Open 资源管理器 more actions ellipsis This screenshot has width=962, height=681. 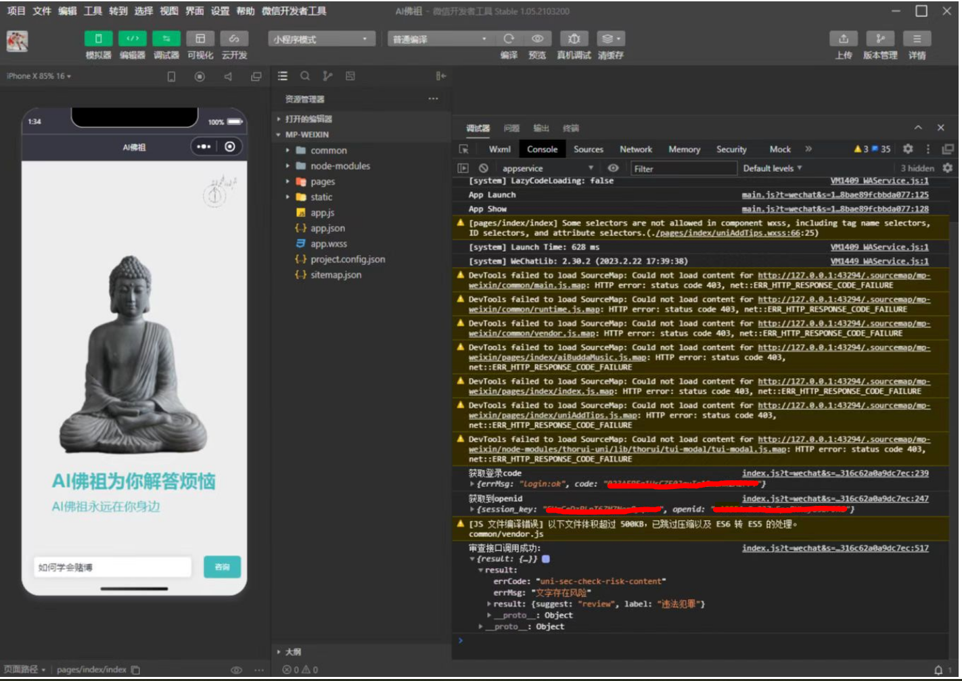(x=433, y=99)
